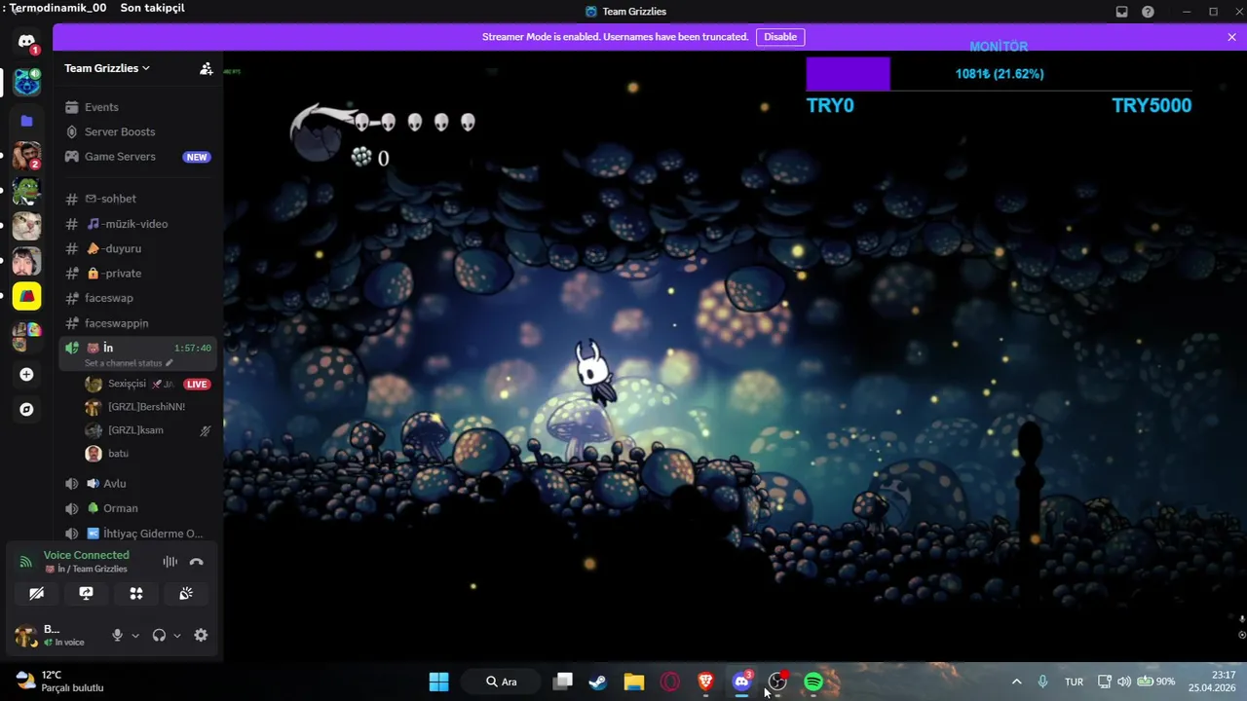Screen dimensions: 1247x701
Task: Open the private text channel
Action: tap(138, 274)
